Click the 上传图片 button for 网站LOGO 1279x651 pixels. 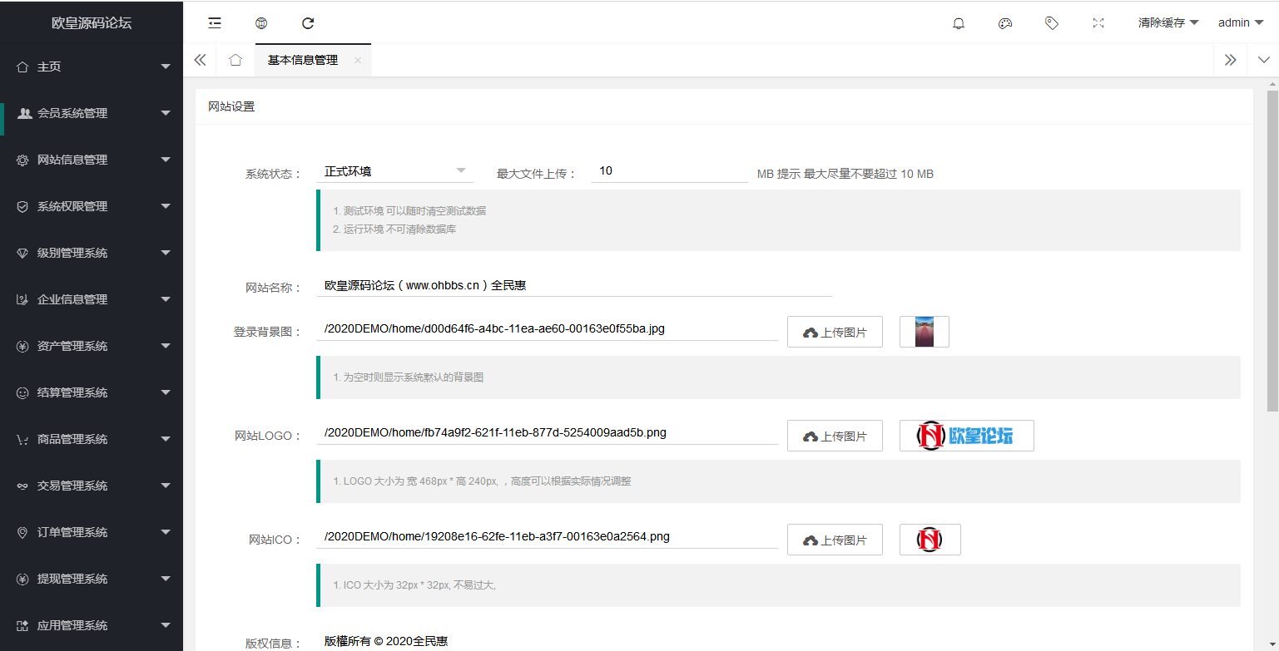pos(835,435)
